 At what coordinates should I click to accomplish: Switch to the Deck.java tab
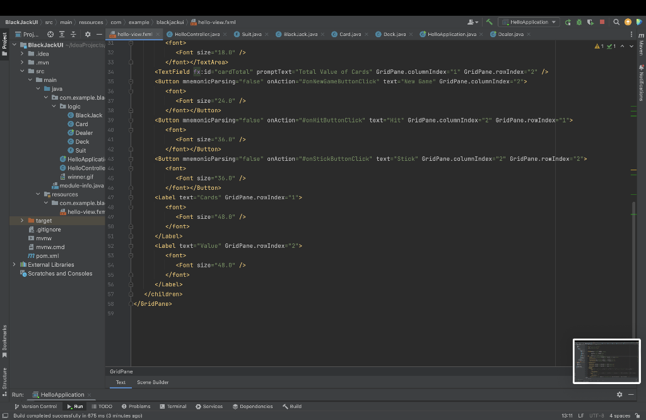click(x=394, y=34)
